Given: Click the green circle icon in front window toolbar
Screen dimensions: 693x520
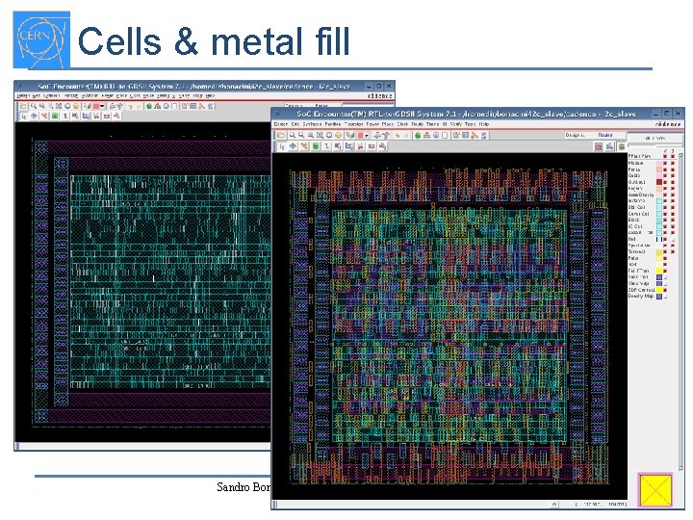Looking at the screenshot, I should click(x=418, y=136).
